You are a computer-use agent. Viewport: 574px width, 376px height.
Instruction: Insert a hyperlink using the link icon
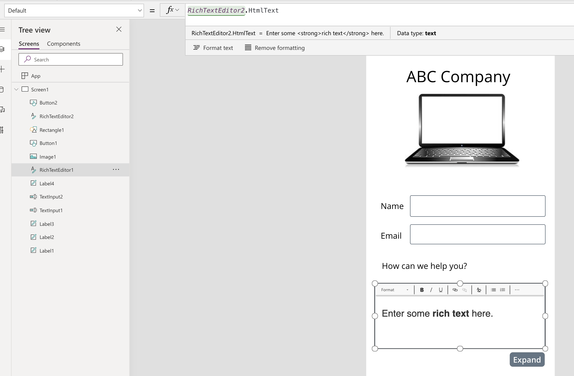[x=455, y=290]
